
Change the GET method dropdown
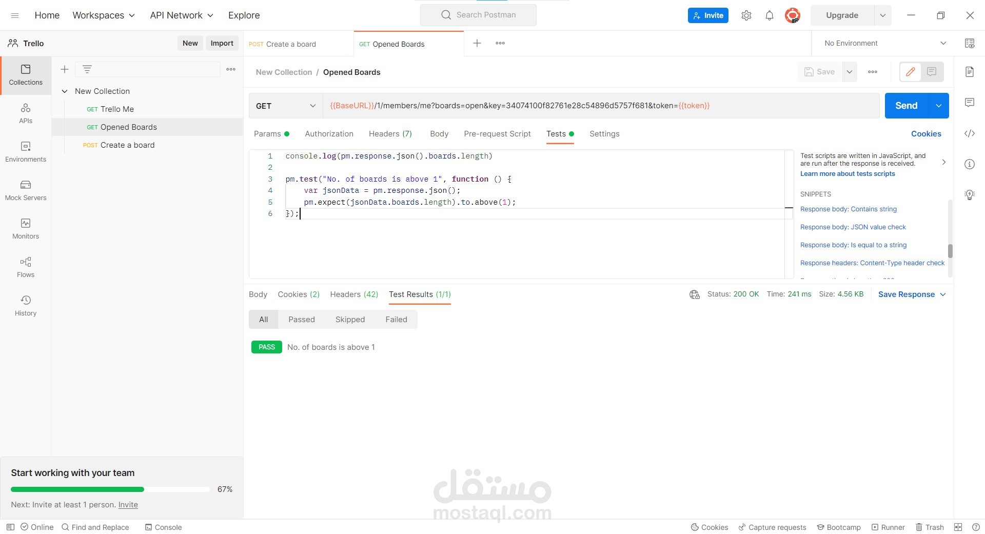[x=286, y=106]
